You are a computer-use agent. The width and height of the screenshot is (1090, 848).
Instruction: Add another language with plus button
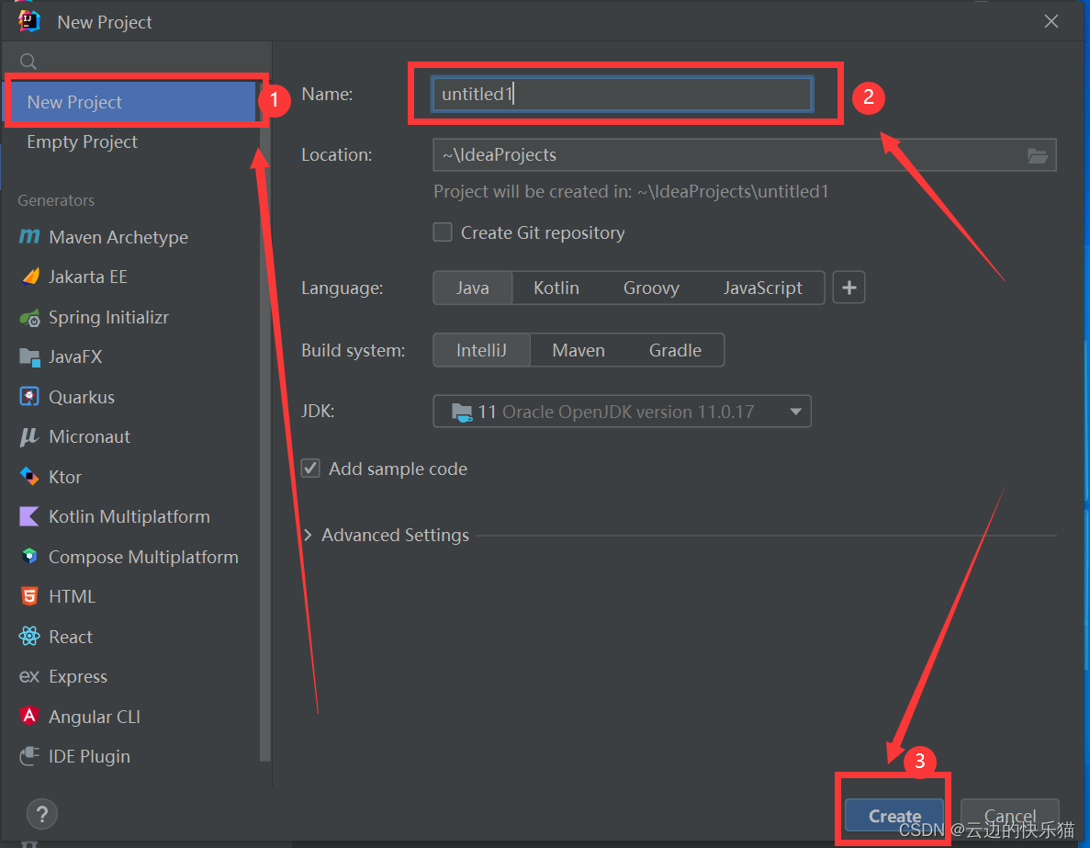point(848,288)
